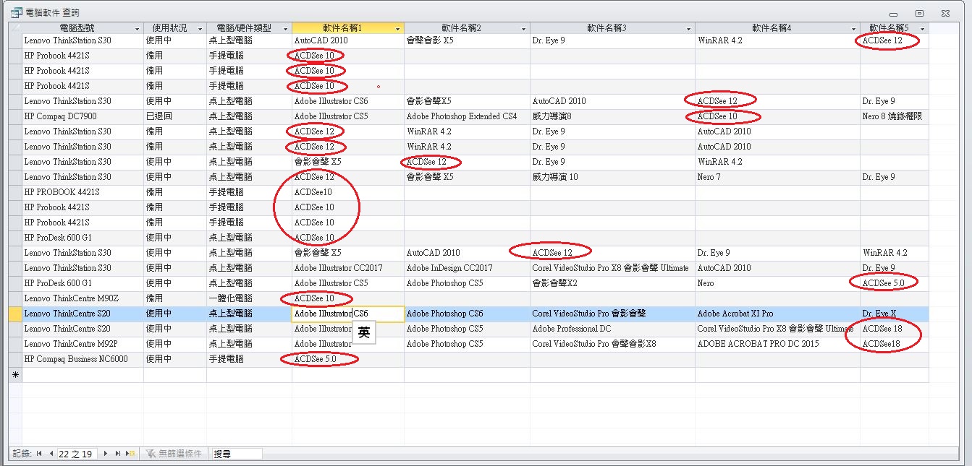
Task: Select the Adobe Photoshop Extended CS4 cell
Action: tap(468, 116)
